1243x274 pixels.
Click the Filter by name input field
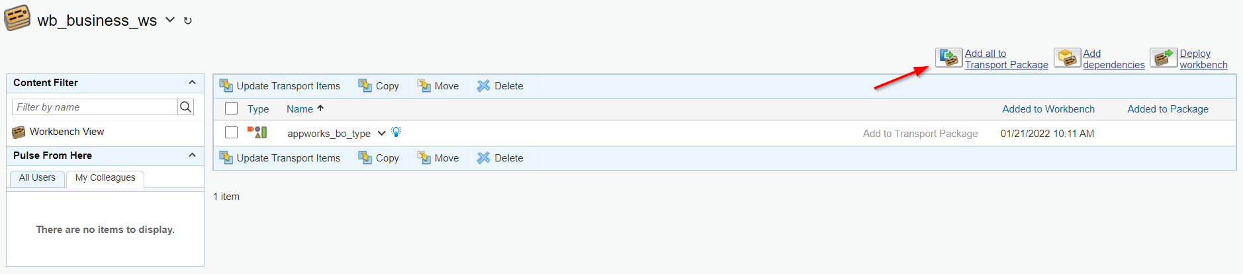point(95,107)
